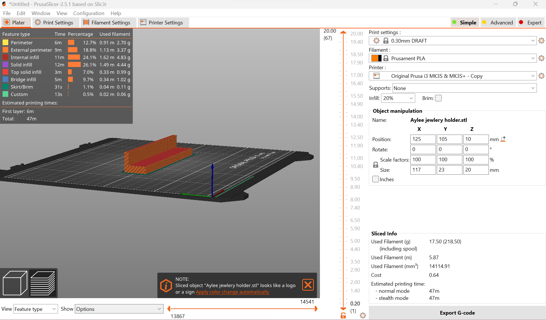Expand the Print settings preset dropdown
This screenshot has height=320, width=546.
pos(533,41)
